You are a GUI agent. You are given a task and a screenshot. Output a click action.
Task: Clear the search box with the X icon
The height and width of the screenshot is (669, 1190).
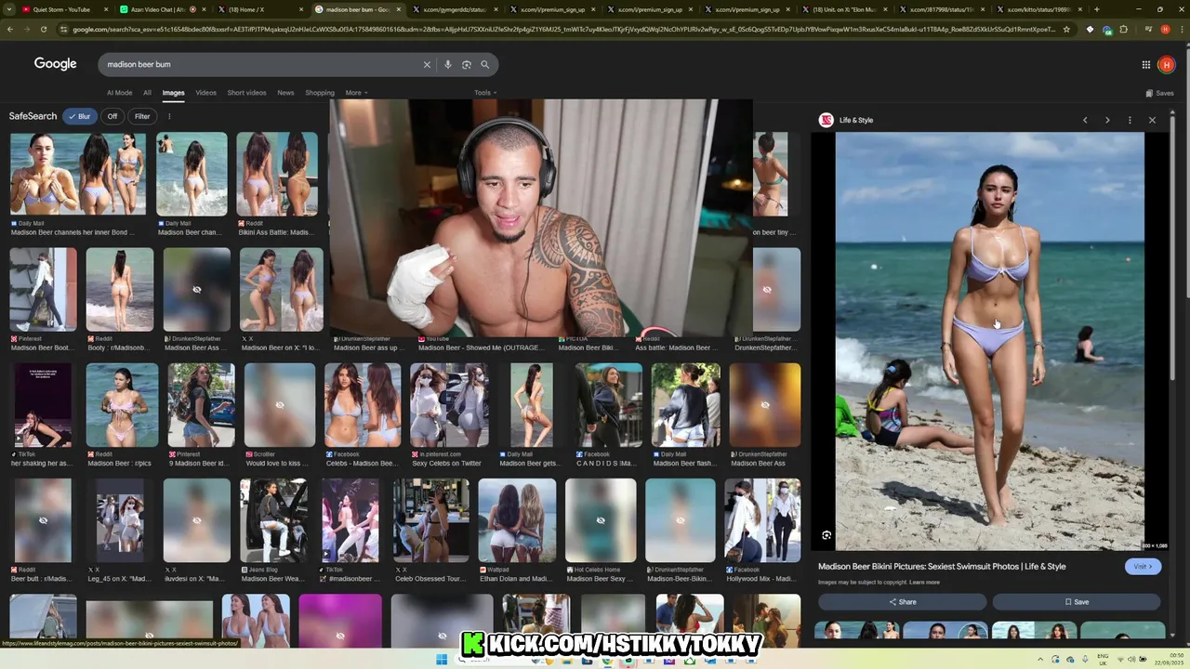(x=427, y=65)
